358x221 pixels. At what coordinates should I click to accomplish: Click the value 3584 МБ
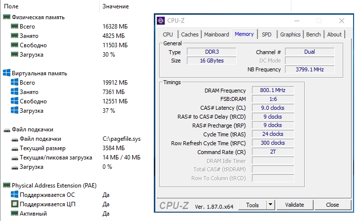click(113, 148)
